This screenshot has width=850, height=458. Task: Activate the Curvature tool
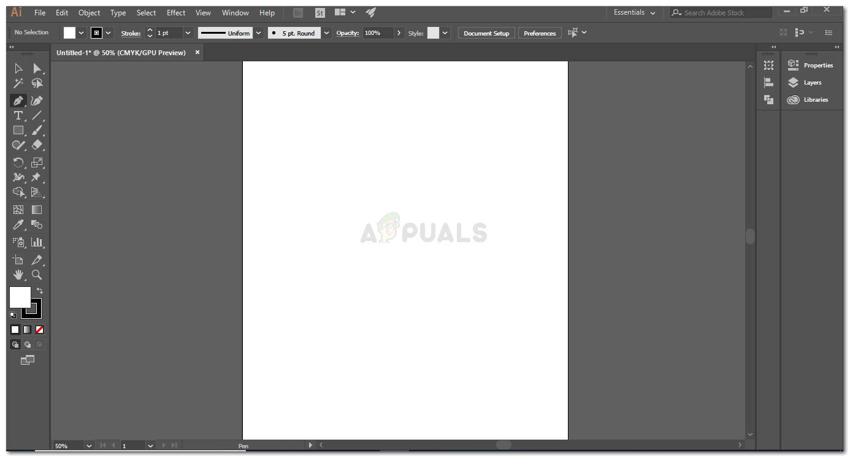37,101
